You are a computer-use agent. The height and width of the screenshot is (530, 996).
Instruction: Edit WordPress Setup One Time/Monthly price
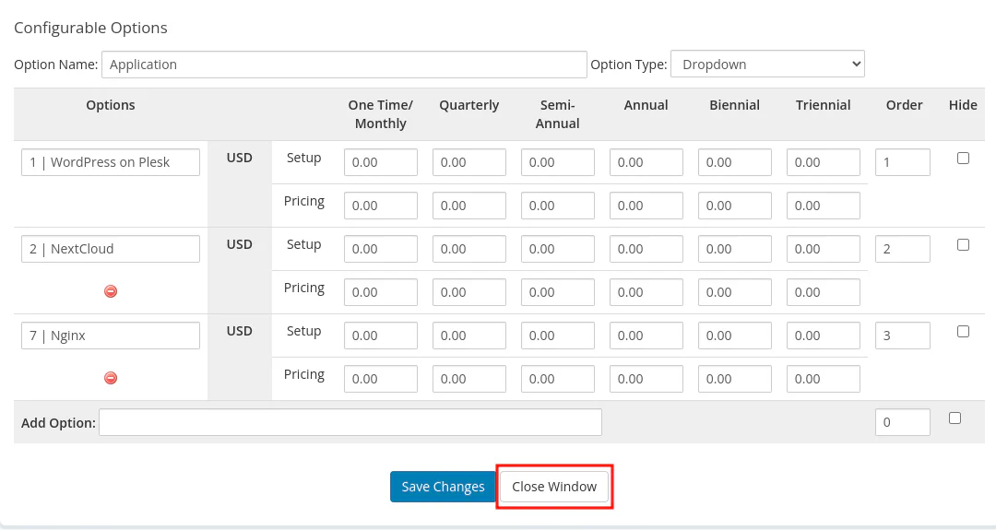point(381,162)
